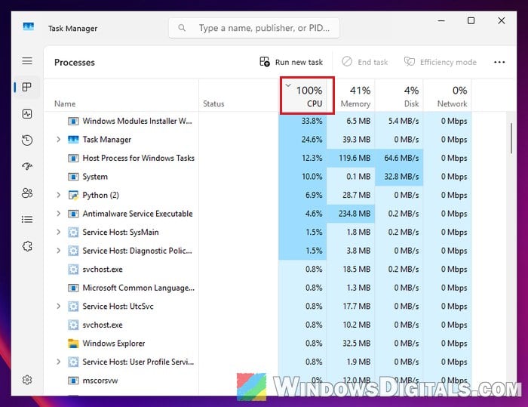Close the Task Manager window
Image resolution: width=528 pixels, height=407 pixels.
[502, 21]
